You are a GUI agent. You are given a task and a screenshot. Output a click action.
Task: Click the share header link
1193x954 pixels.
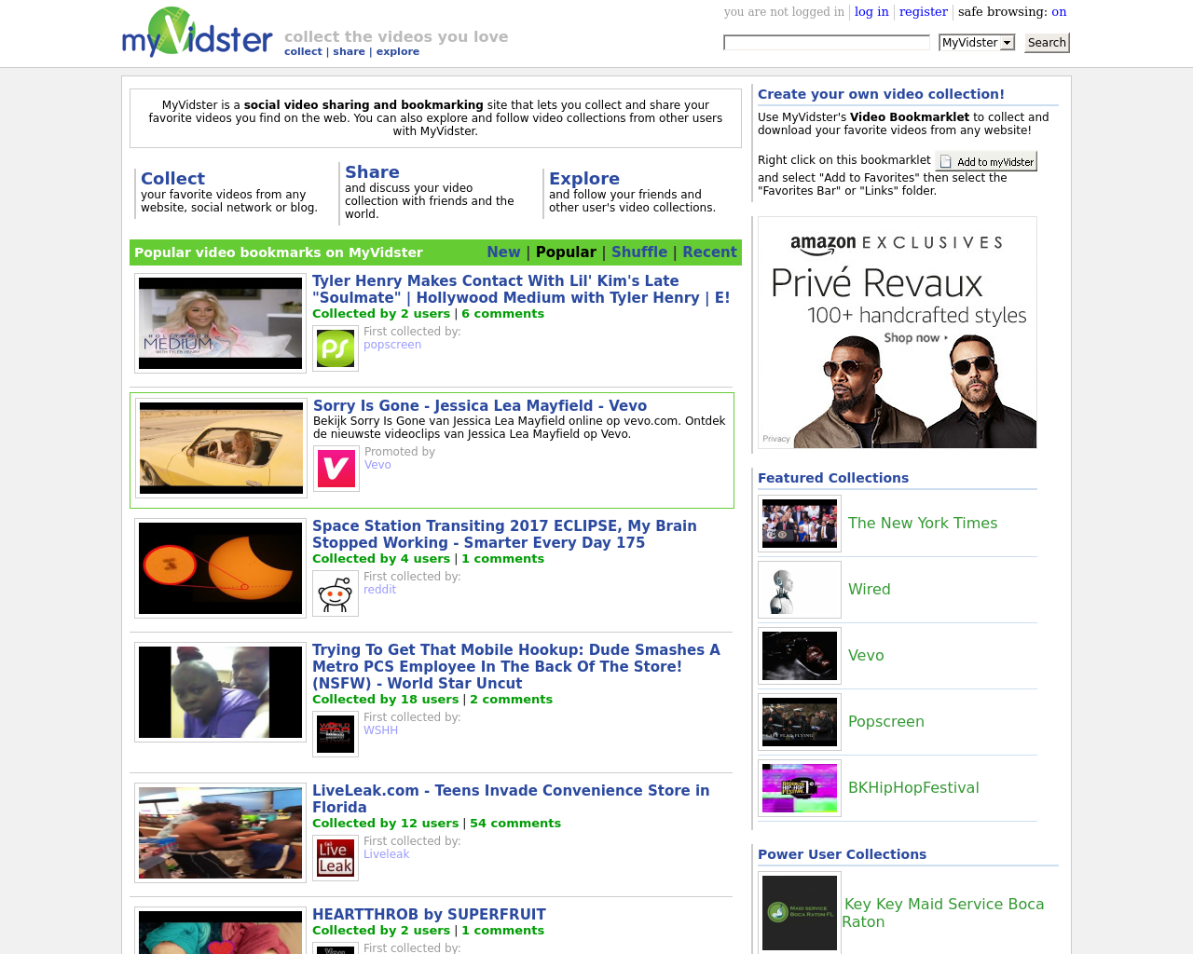click(349, 52)
